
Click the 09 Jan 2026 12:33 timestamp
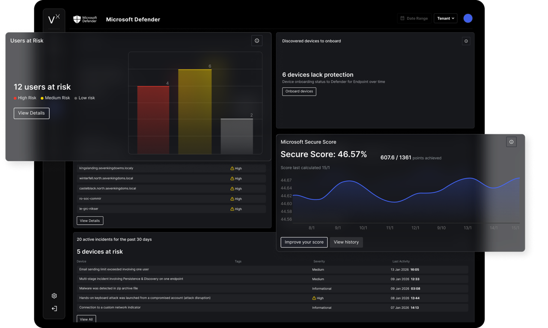[x=405, y=279]
